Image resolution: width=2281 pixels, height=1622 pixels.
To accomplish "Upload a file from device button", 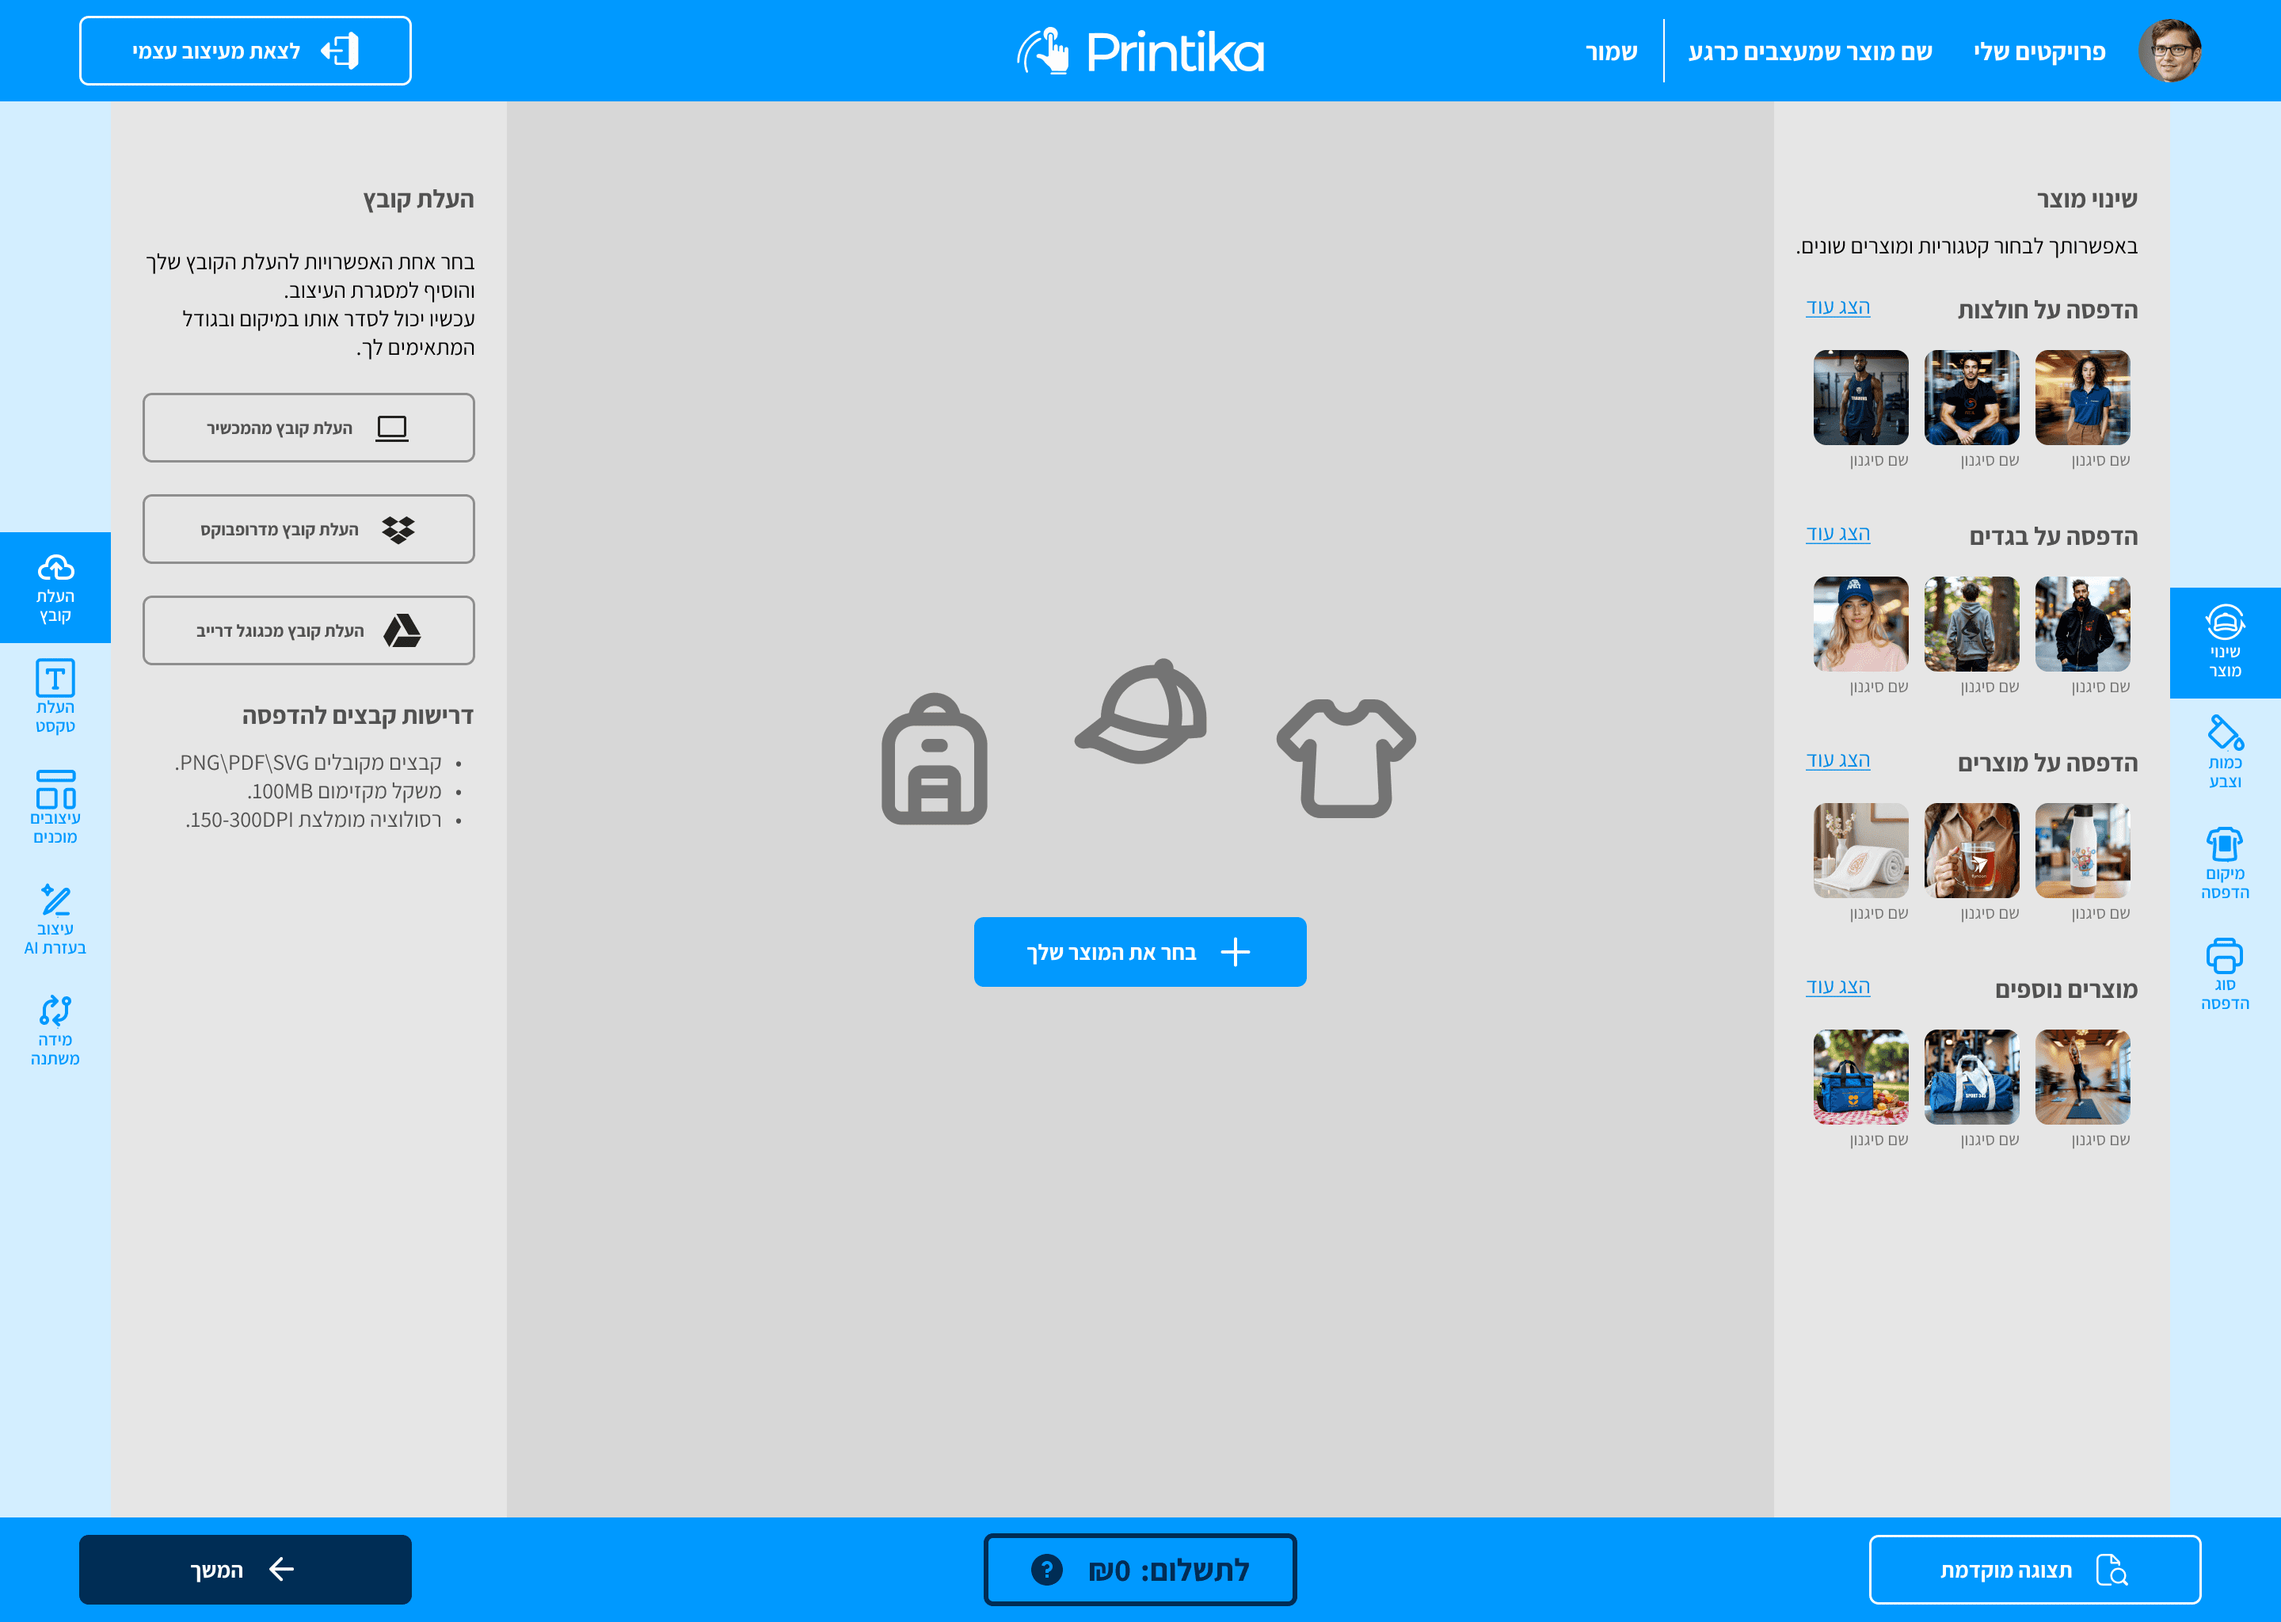I will coord(309,428).
